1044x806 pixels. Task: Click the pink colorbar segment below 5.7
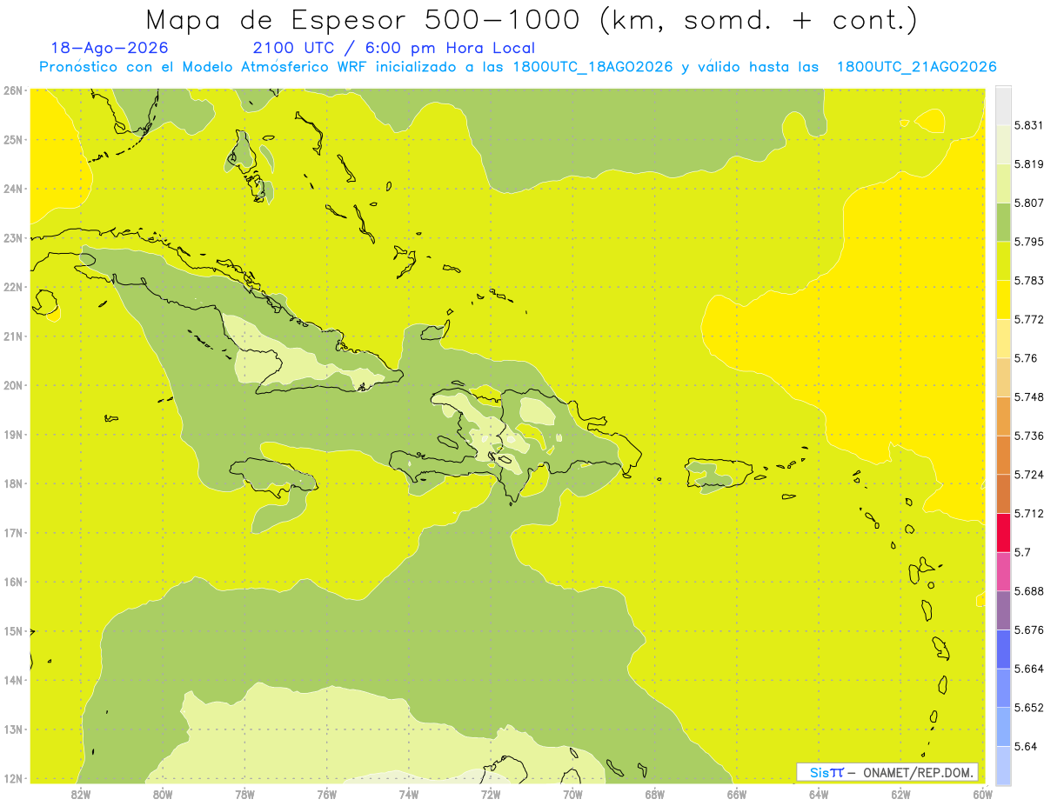coord(1003,571)
